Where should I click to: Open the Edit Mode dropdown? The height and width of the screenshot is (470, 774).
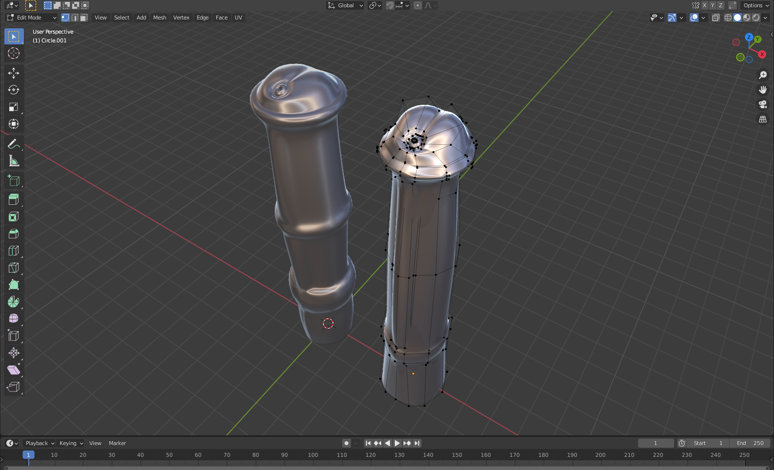click(31, 18)
